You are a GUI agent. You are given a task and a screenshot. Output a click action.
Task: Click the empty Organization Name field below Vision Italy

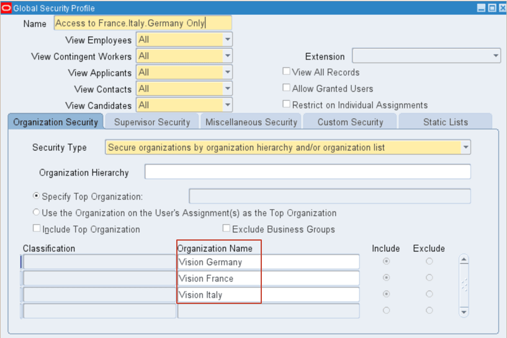tap(268, 311)
